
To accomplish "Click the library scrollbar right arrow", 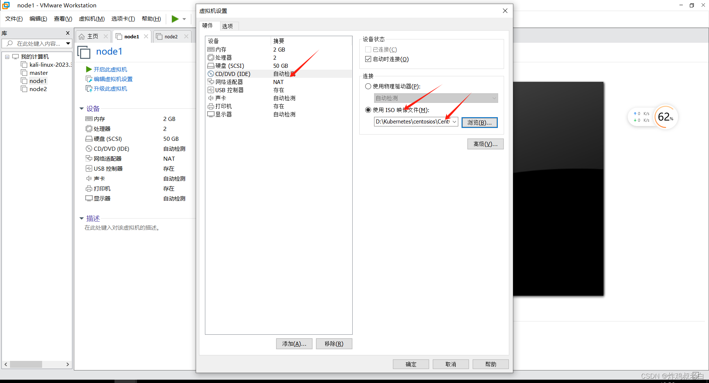I will (x=68, y=364).
